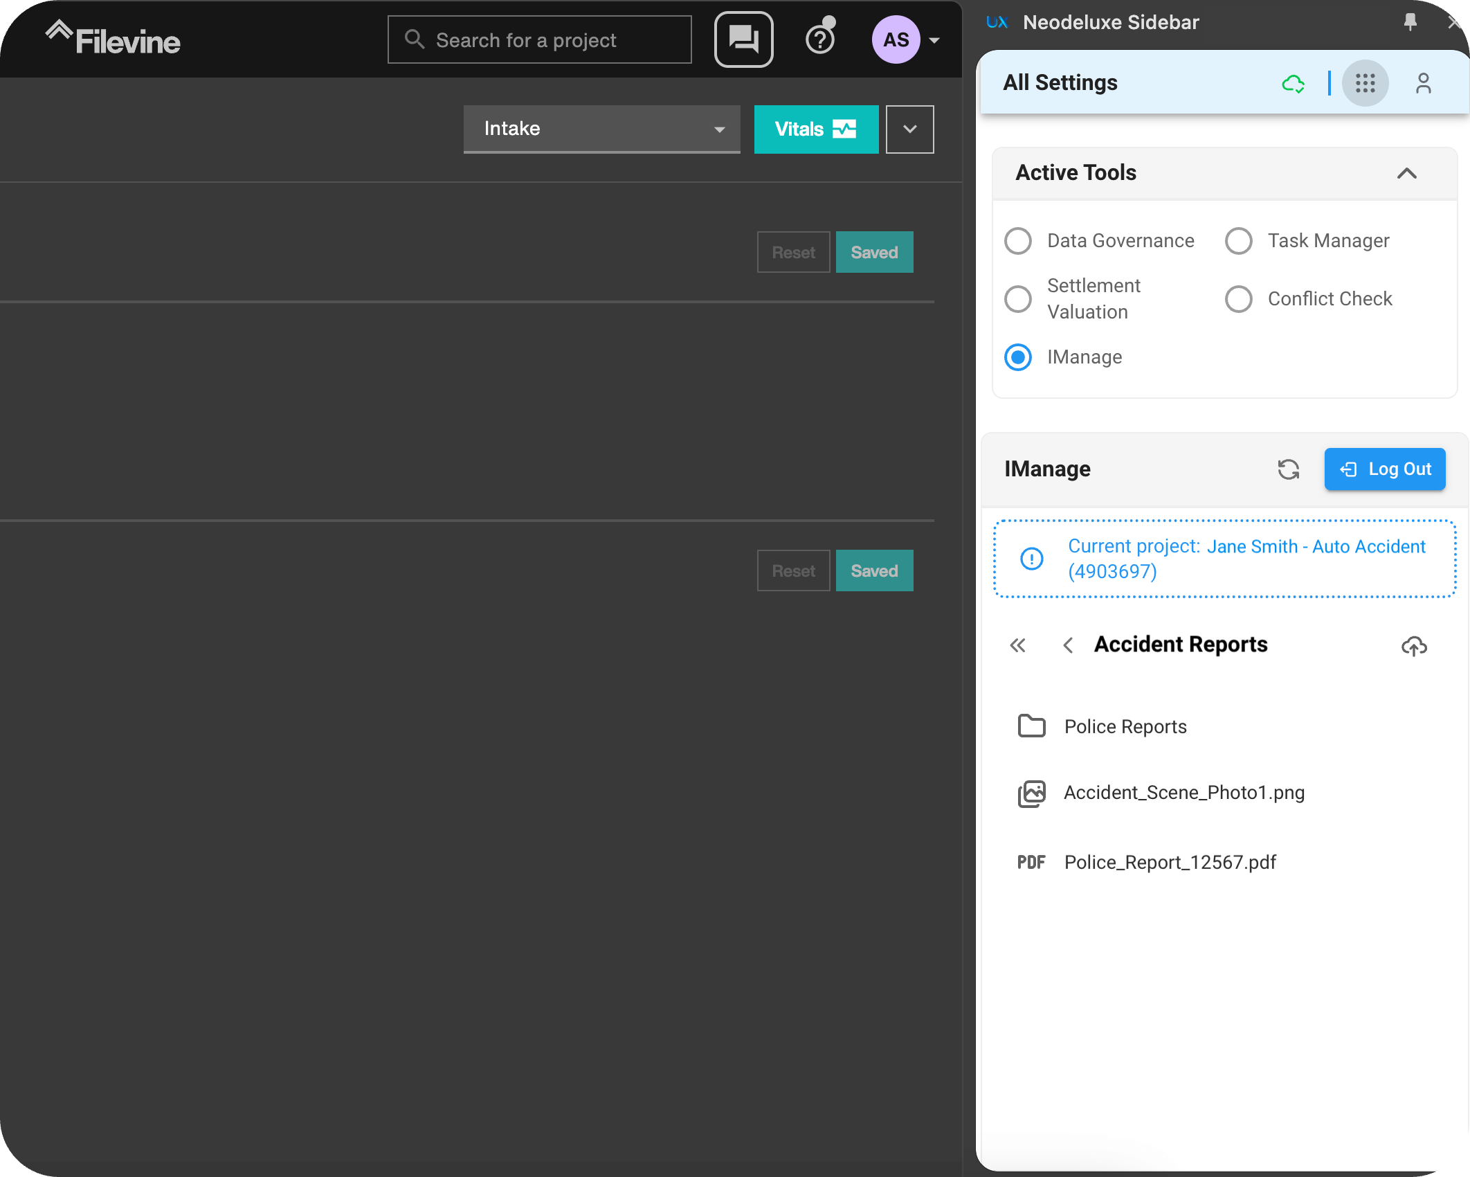Click the lower Saved button
Screen dimensions: 1470x1177
pyautogui.click(x=874, y=570)
